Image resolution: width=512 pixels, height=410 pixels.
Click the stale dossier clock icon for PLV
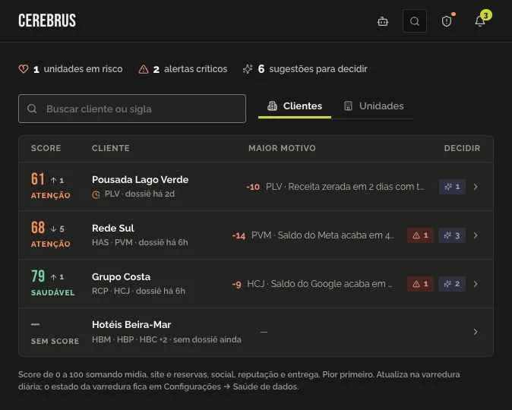point(96,194)
